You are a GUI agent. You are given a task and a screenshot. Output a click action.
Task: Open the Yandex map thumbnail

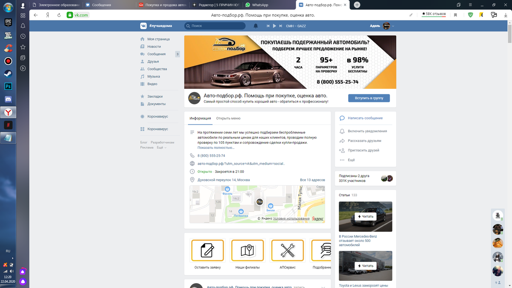[257, 204]
